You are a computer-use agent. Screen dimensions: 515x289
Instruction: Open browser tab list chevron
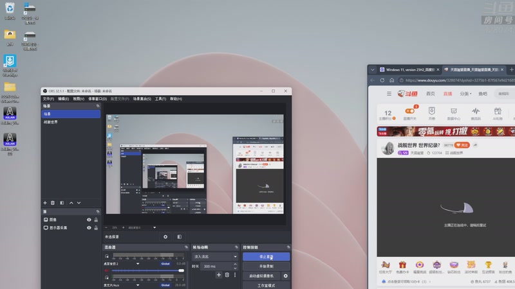[x=373, y=69]
